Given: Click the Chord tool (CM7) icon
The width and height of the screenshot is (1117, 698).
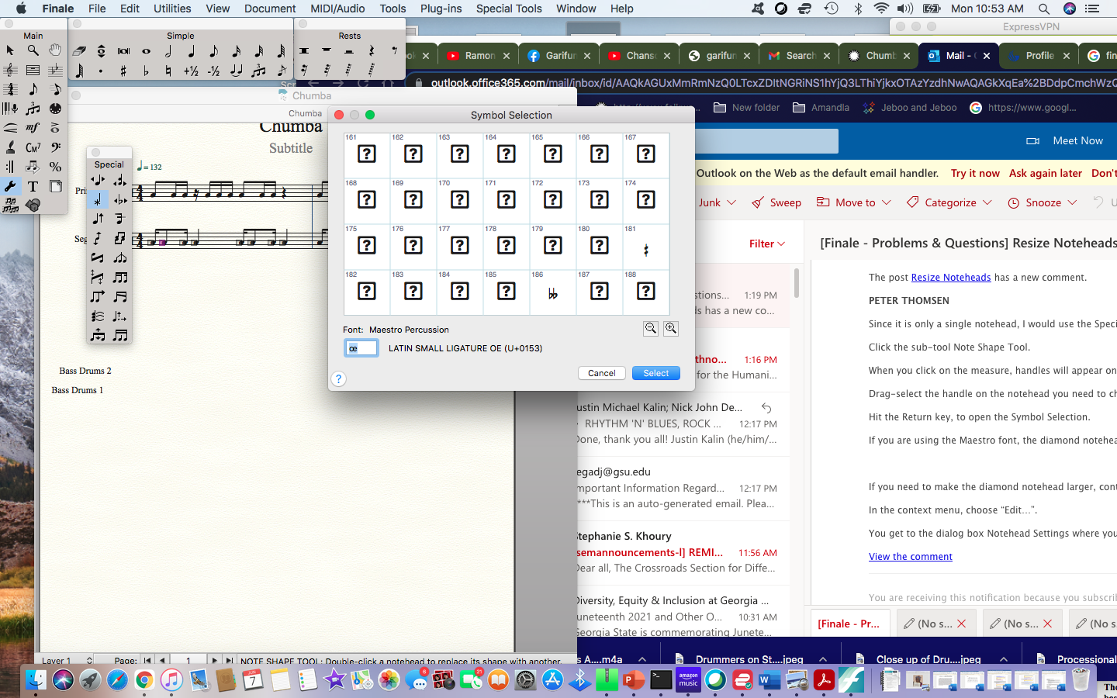Looking at the screenshot, I should point(33,147).
